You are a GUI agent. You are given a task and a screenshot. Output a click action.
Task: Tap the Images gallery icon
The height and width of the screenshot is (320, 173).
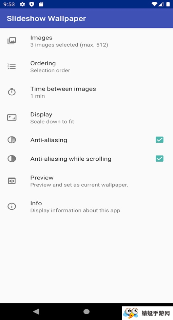click(12, 41)
